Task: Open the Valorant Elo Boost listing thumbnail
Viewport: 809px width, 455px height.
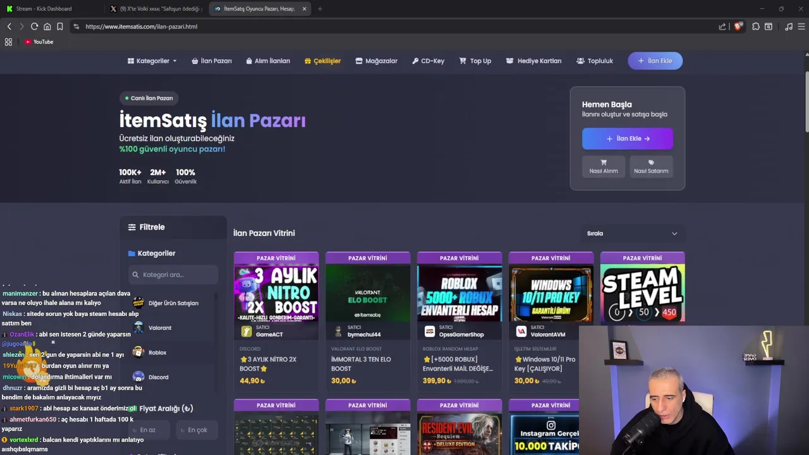Action: [368, 293]
